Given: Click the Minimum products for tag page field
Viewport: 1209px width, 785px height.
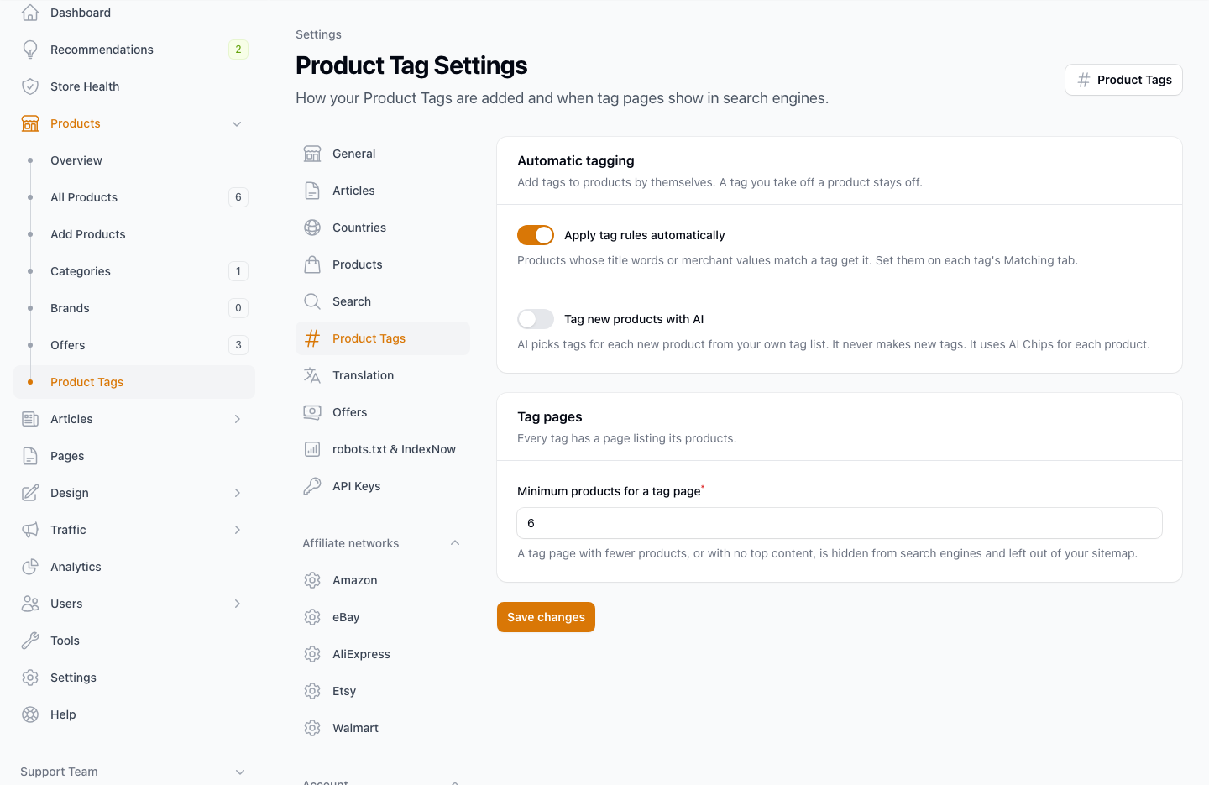Looking at the screenshot, I should 840,523.
